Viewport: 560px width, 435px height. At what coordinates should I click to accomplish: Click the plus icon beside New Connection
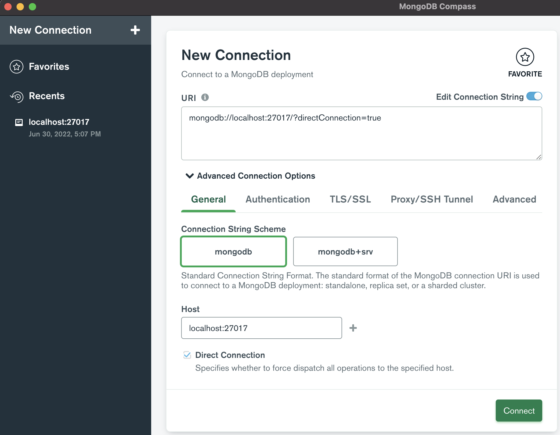pyautogui.click(x=135, y=30)
